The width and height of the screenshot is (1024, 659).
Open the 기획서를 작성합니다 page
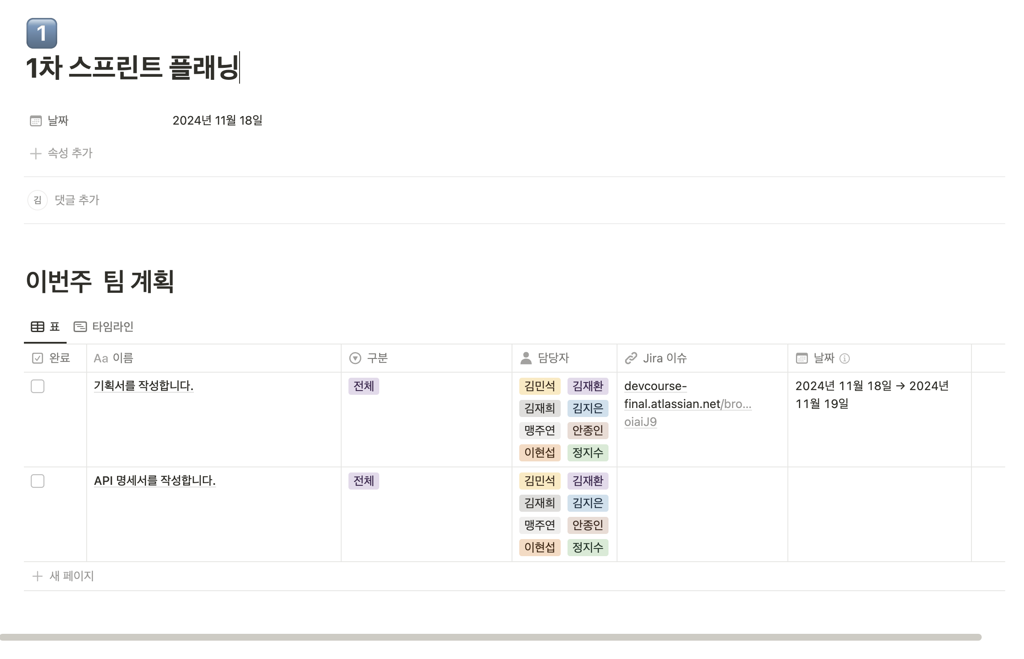click(143, 386)
